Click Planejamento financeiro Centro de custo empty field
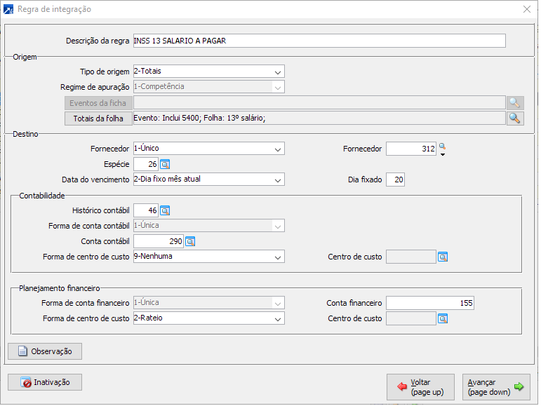 [411, 318]
